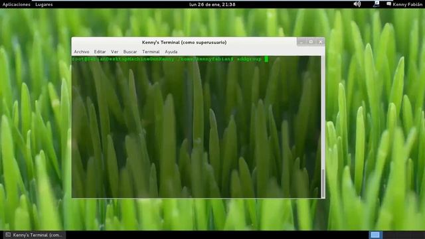The image size is (425, 239).
Task: Click the accessibility/user icon in top panel
Action: 377,4
